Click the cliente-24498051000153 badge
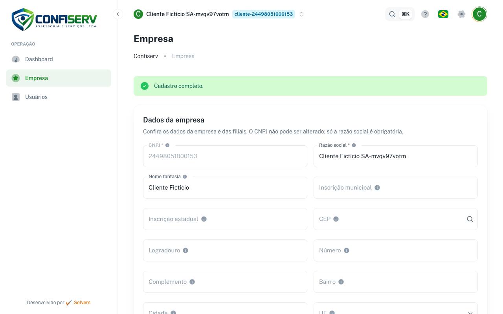503x314 pixels. coord(264,14)
